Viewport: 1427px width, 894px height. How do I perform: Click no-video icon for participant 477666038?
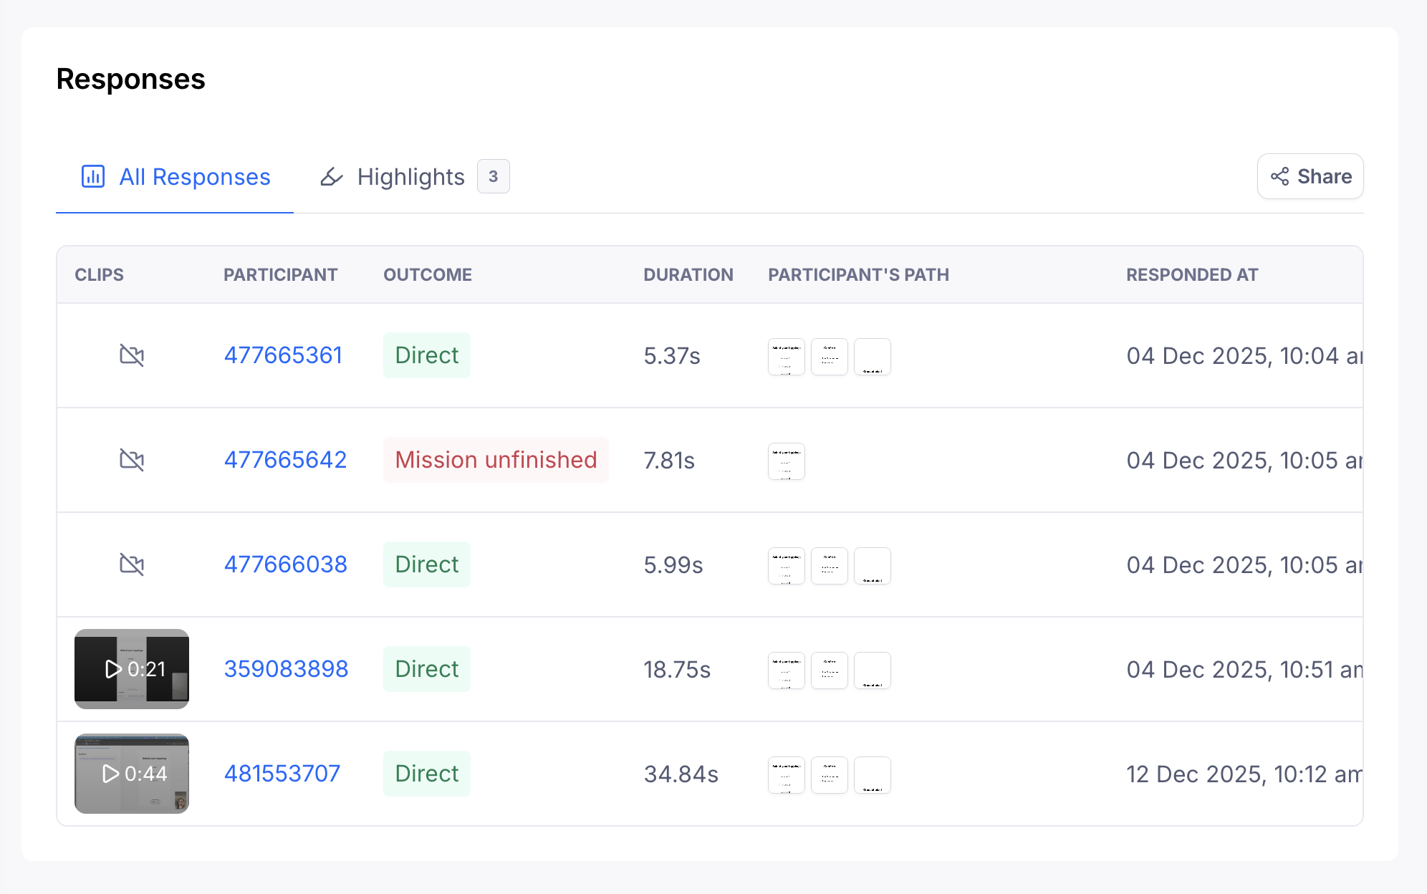coord(132,564)
